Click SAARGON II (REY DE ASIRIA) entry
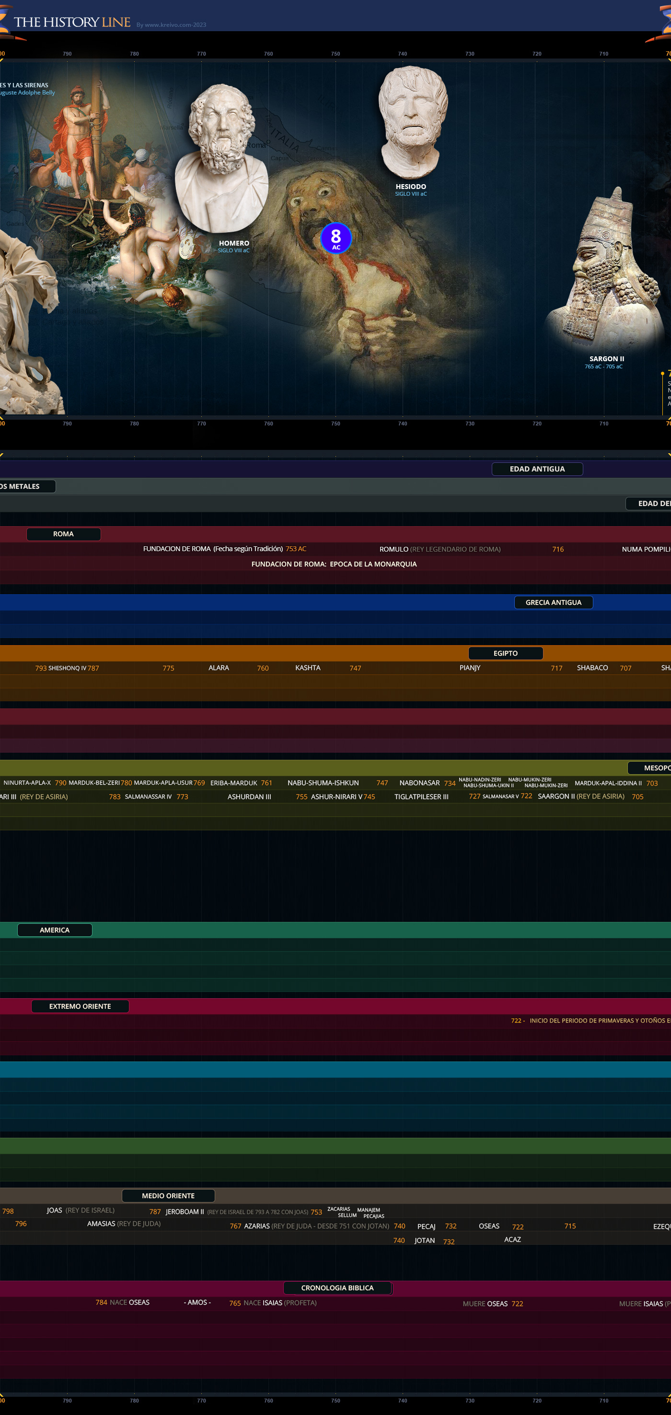671x1415 pixels. point(581,797)
